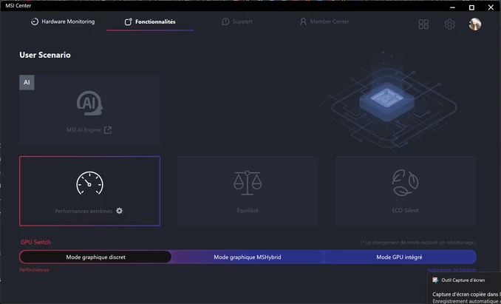501x304 pixels.
Task: Open the apps grid icon
Action: point(423,24)
